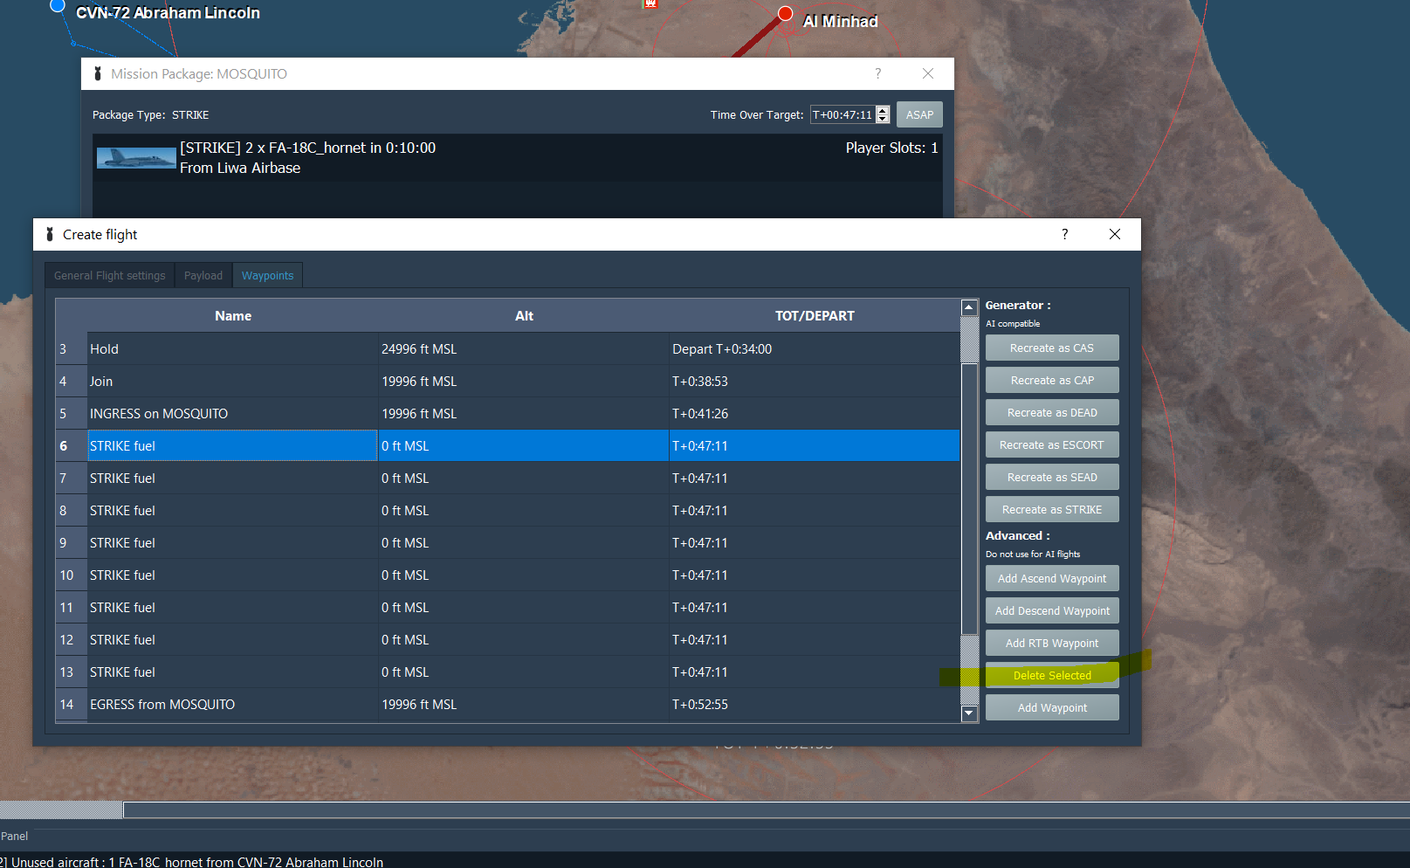1410x868 pixels.
Task: Increment Time Over Target with up arrow
Action: coord(882,110)
